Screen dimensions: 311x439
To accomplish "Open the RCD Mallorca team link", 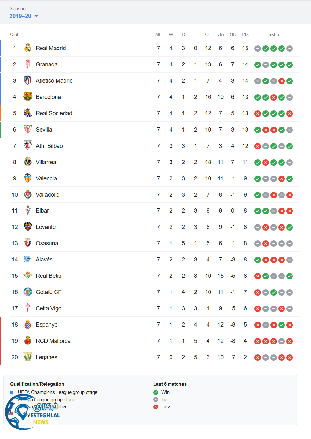I will [53, 341].
